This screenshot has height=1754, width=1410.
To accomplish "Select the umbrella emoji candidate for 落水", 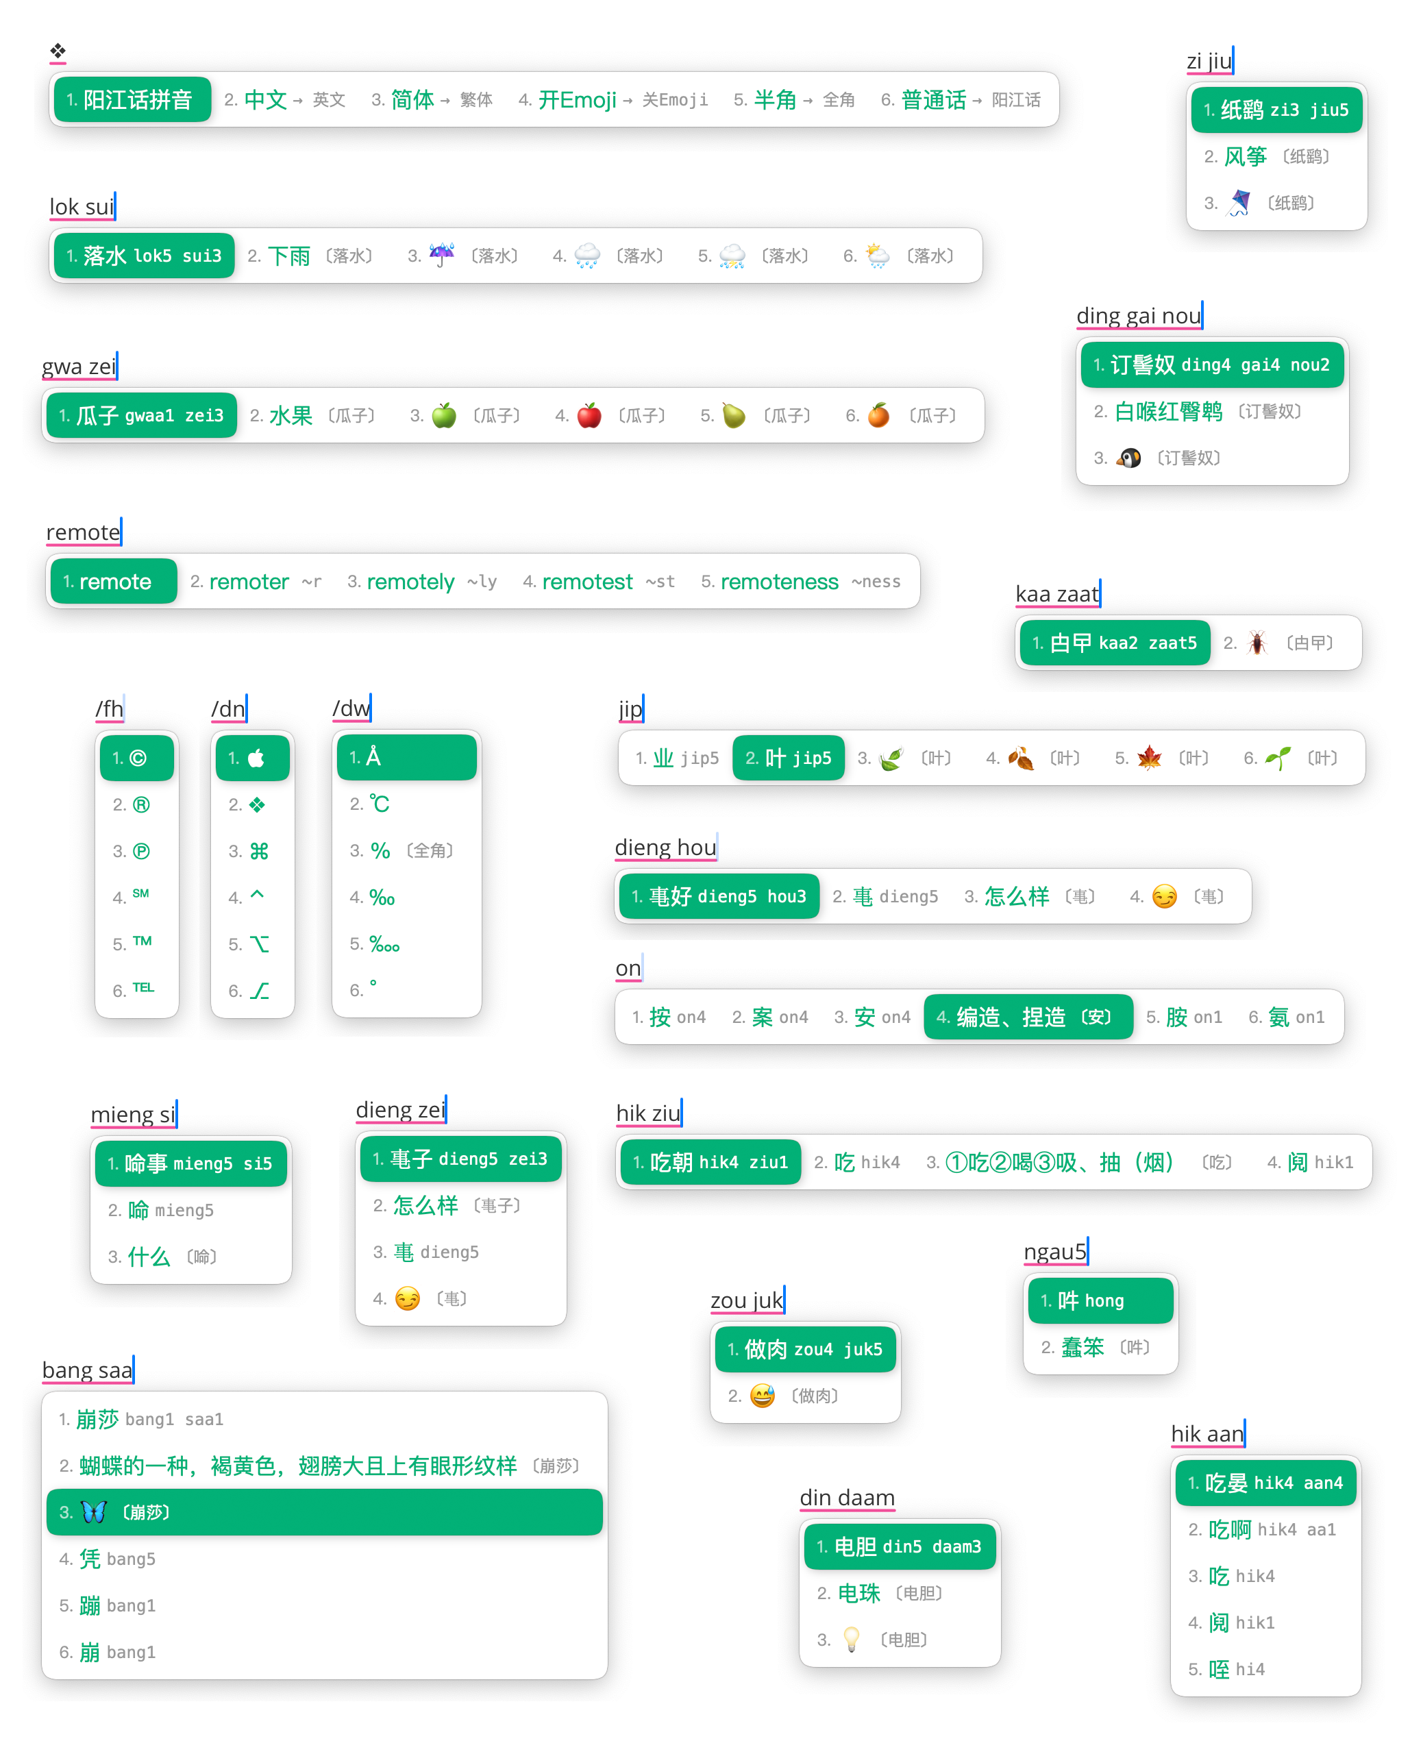I will [442, 256].
